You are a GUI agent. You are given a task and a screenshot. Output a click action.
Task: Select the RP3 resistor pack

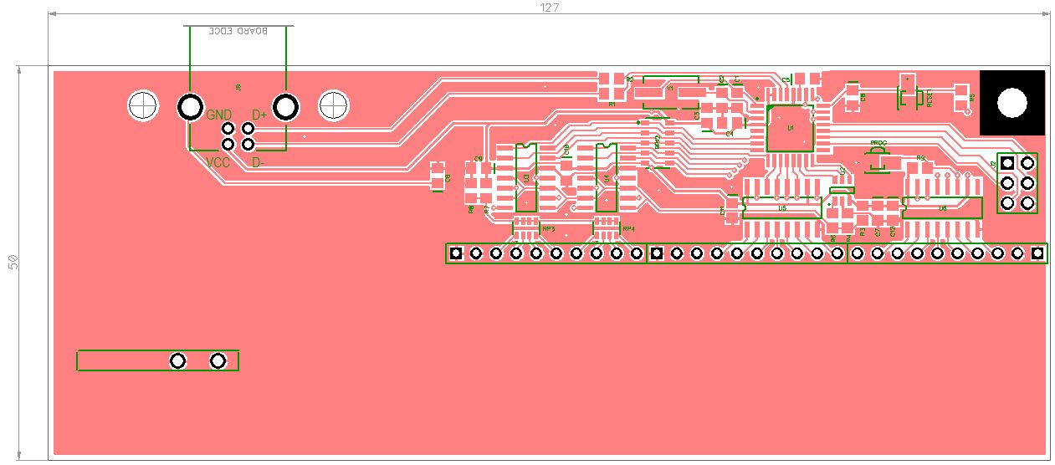coord(526,227)
